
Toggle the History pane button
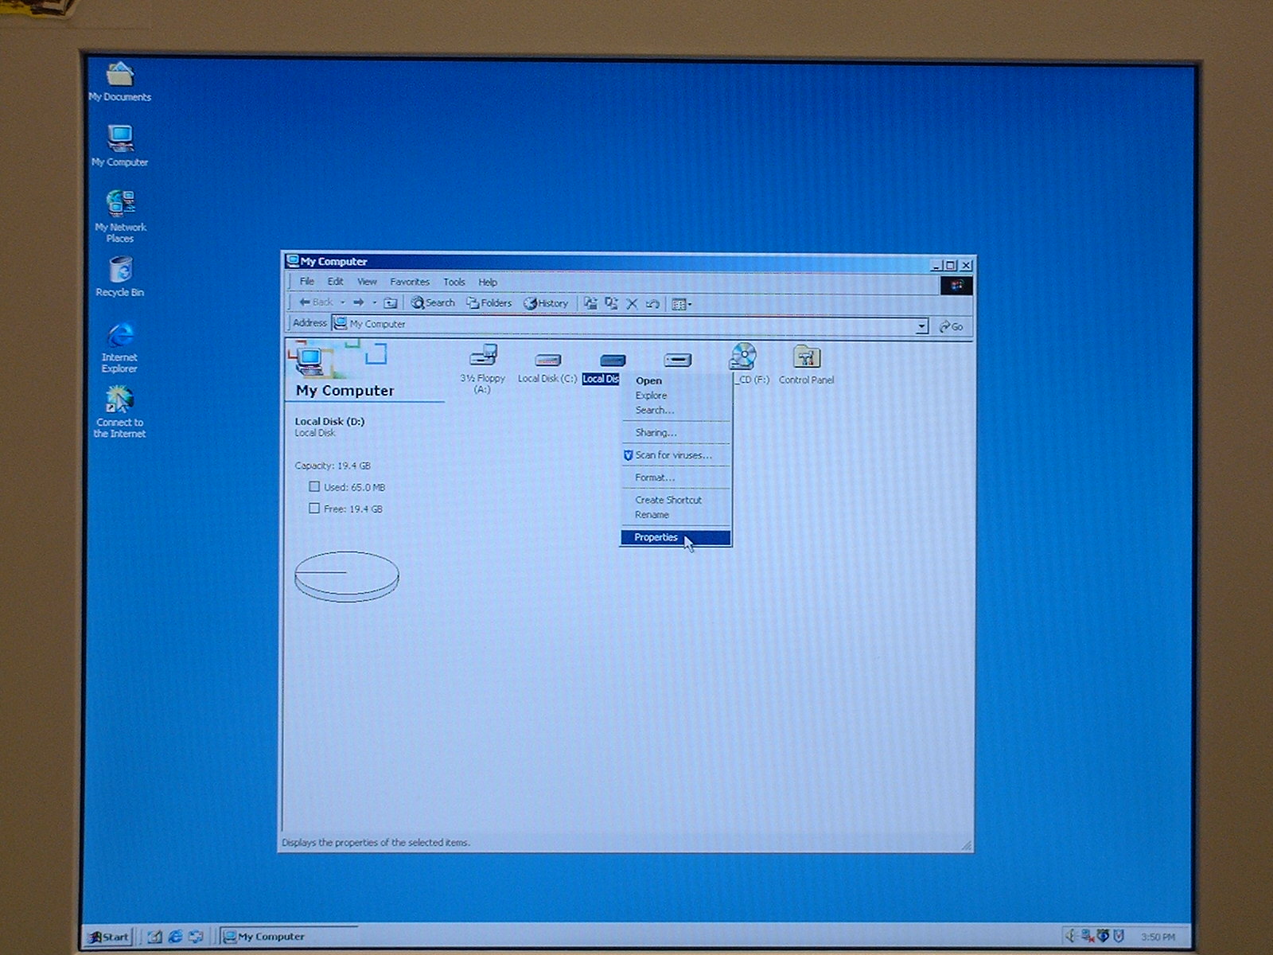(546, 303)
